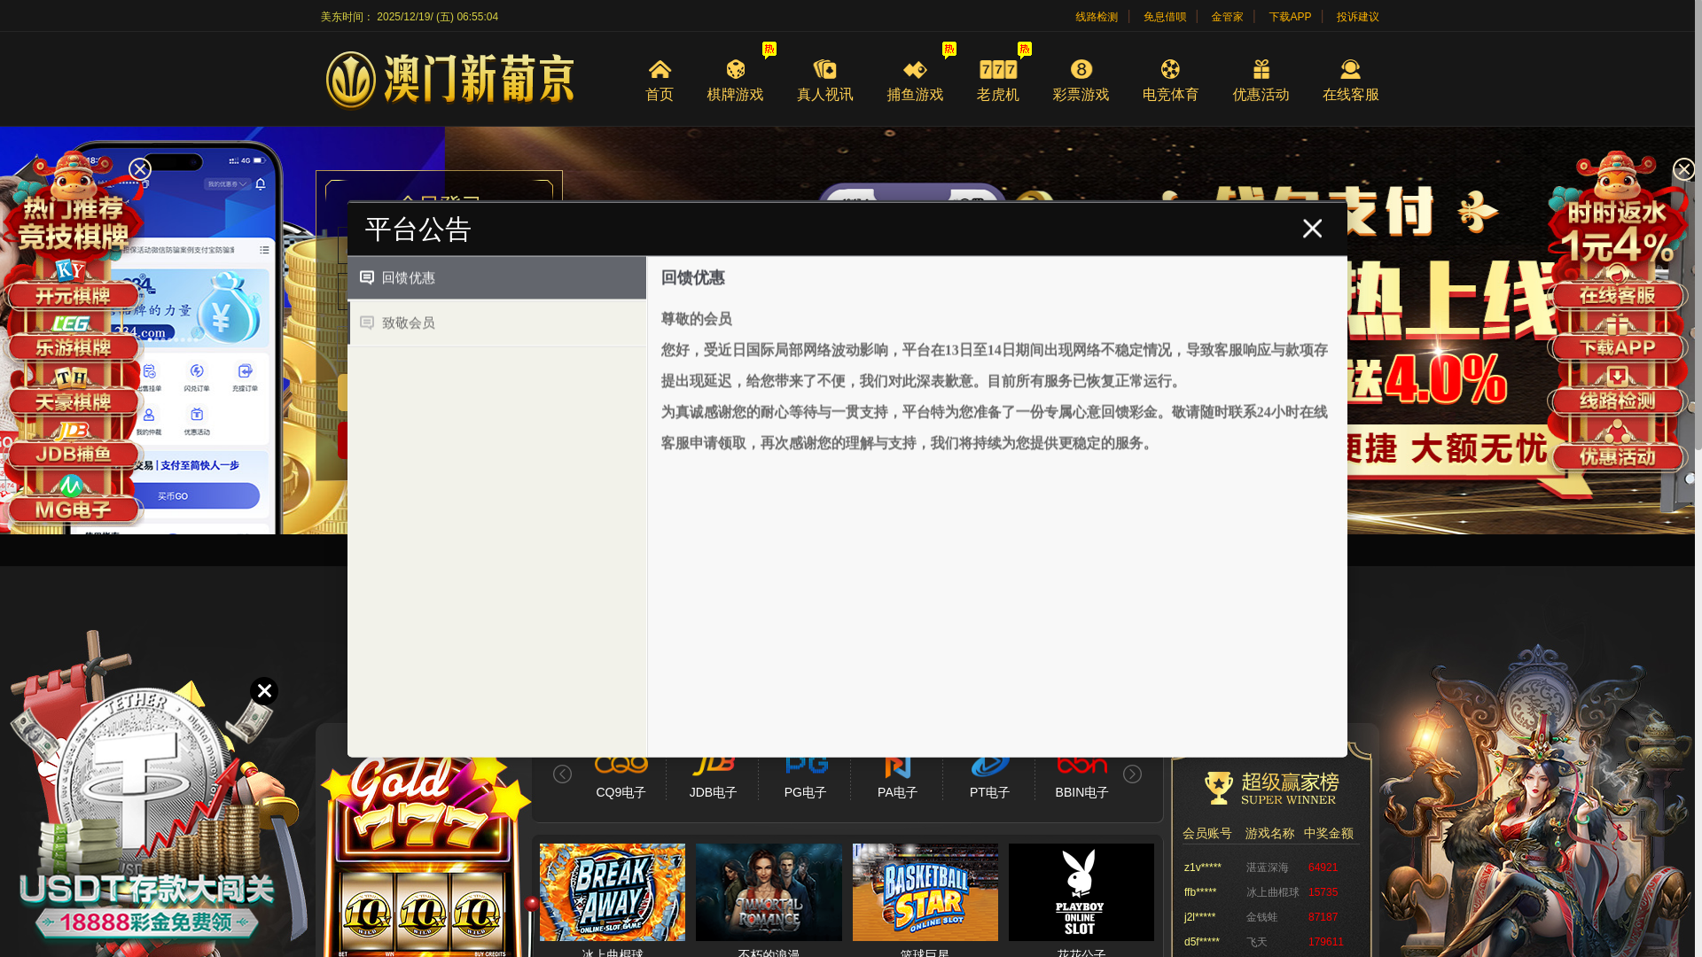Click winner row ffb***** in 超级赢家榜
Screen dimensions: 1702x957
pos(1271,892)
